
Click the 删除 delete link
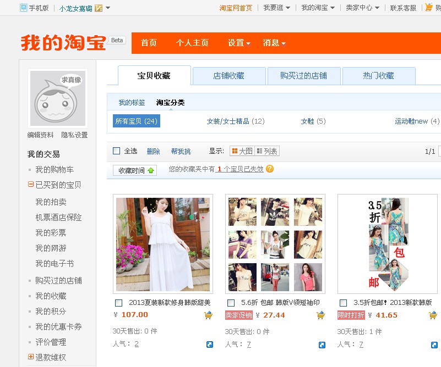[154, 150]
